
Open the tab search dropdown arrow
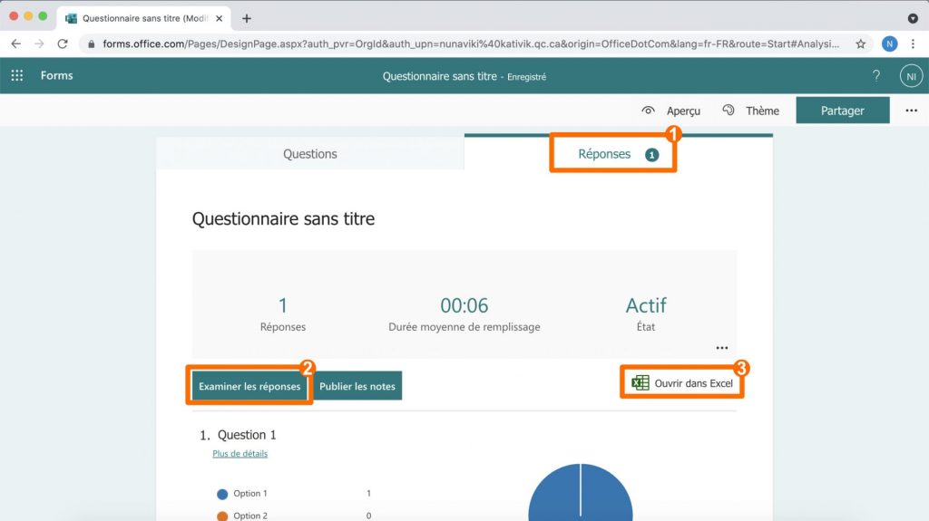pos(913,18)
